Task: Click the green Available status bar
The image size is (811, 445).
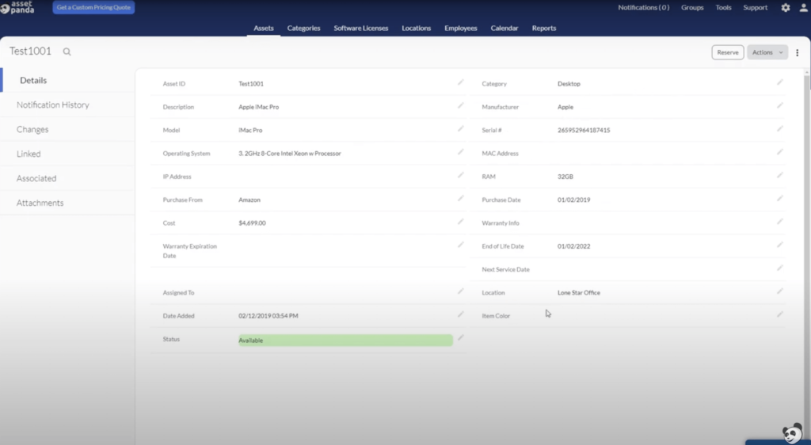Action: pyautogui.click(x=345, y=340)
